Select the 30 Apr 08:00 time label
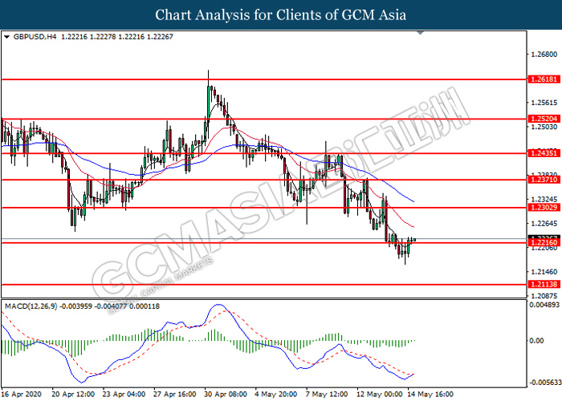This screenshot has width=562, height=401. (x=226, y=395)
